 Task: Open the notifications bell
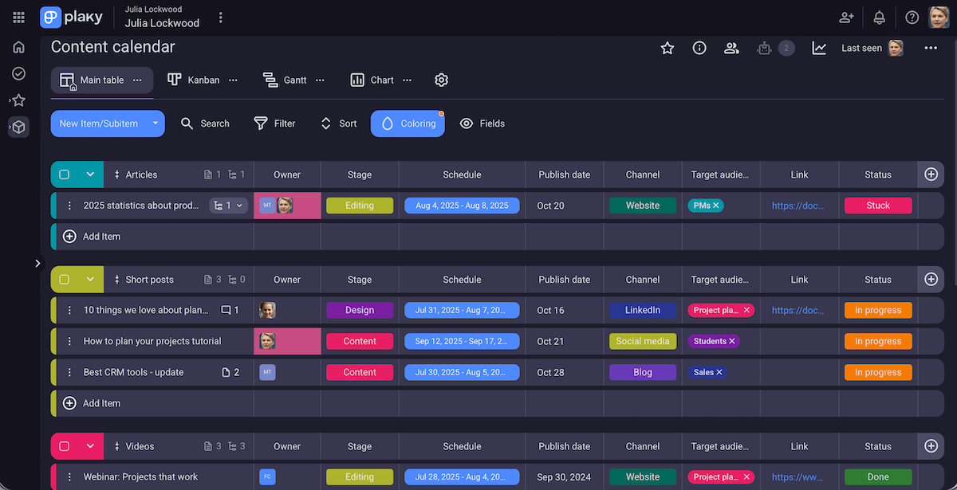(878, 17)
